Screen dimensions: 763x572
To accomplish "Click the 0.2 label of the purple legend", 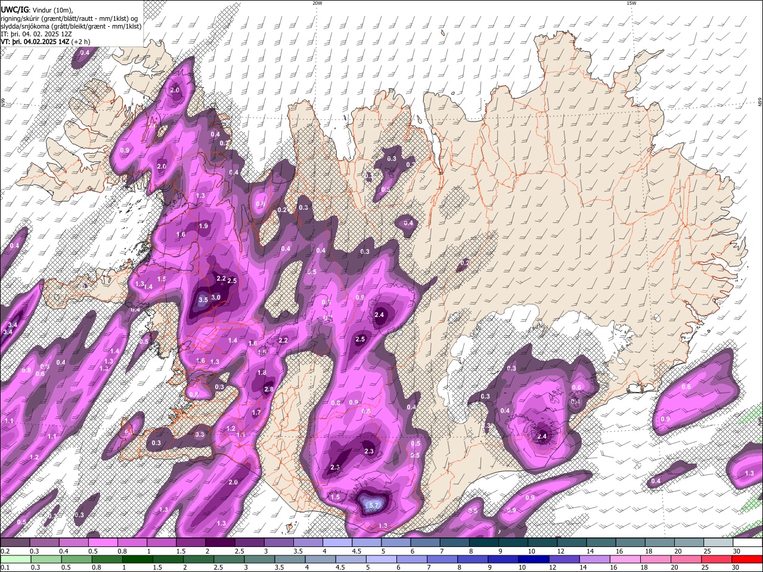I will pos(4,551).
